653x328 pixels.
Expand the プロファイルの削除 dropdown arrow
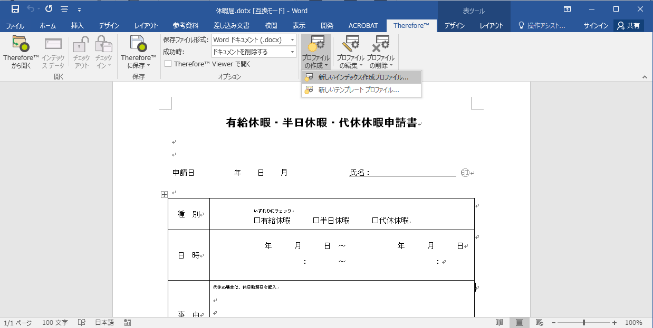(391, 66)
